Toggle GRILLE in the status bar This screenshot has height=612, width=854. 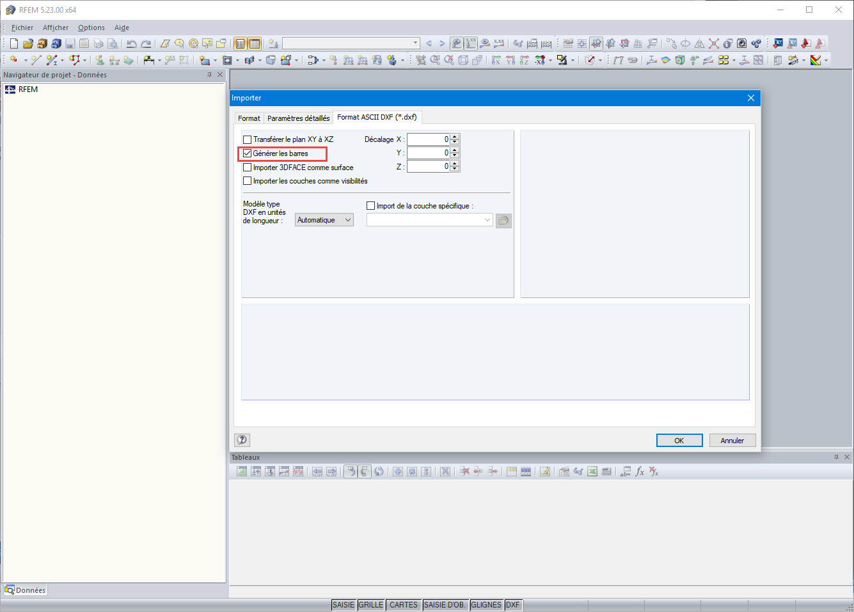tap(371, 605)
